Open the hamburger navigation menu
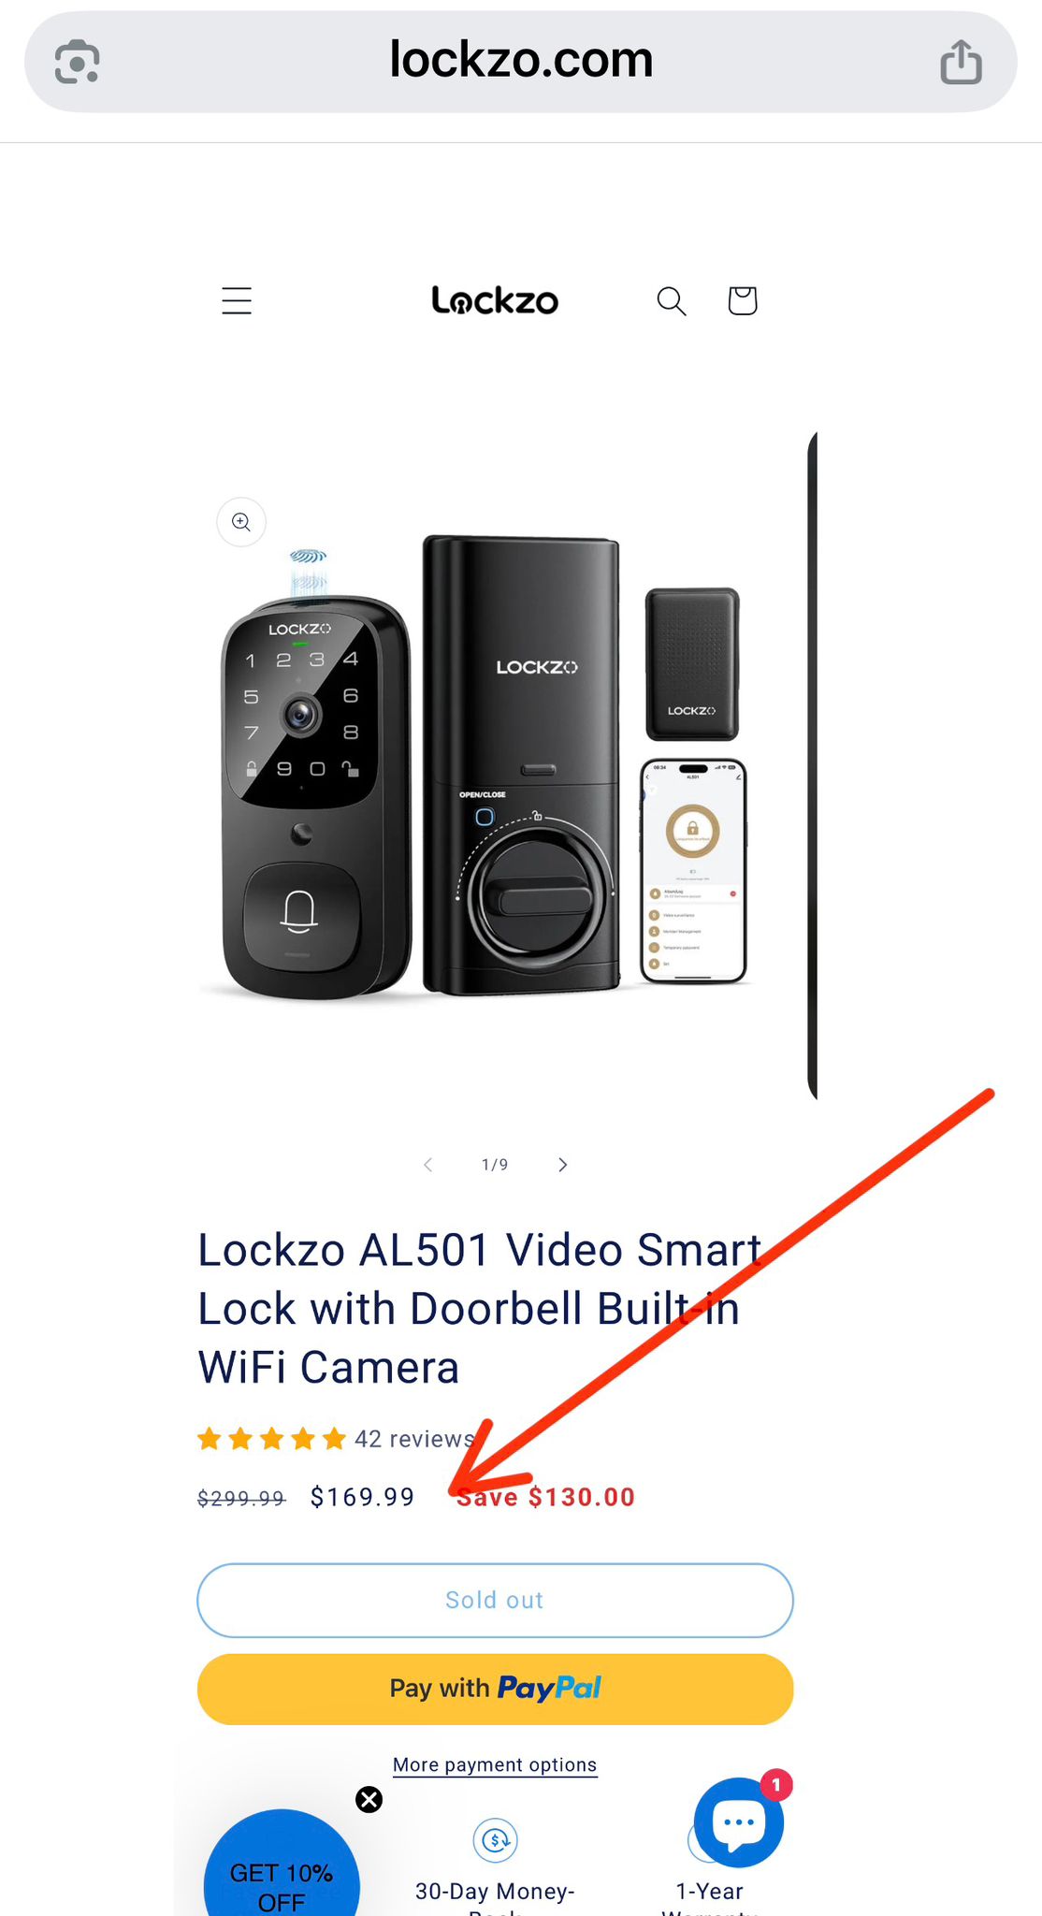Viewport: 1042px width, 1916px height. [x=237, y=300]
